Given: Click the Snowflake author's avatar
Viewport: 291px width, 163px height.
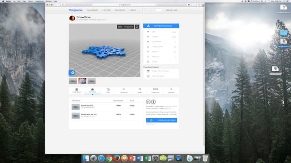Looking at the screenshot, I should tap(72, 18).
